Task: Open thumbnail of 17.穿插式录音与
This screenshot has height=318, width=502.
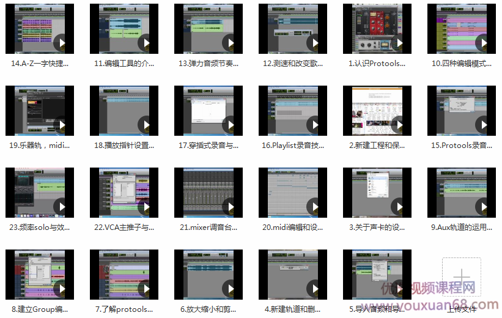Action: [x=208, y=111]
